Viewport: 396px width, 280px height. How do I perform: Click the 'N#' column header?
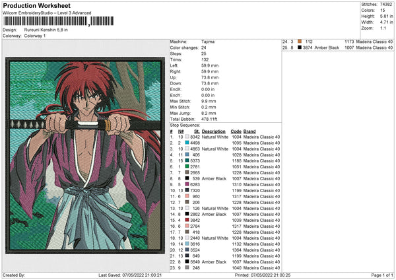click(x=181, y=131)
